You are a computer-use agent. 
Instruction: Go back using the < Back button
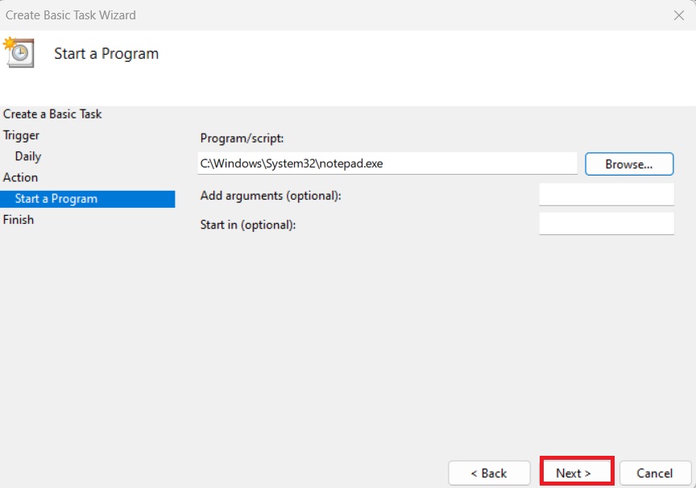(489, 473)
